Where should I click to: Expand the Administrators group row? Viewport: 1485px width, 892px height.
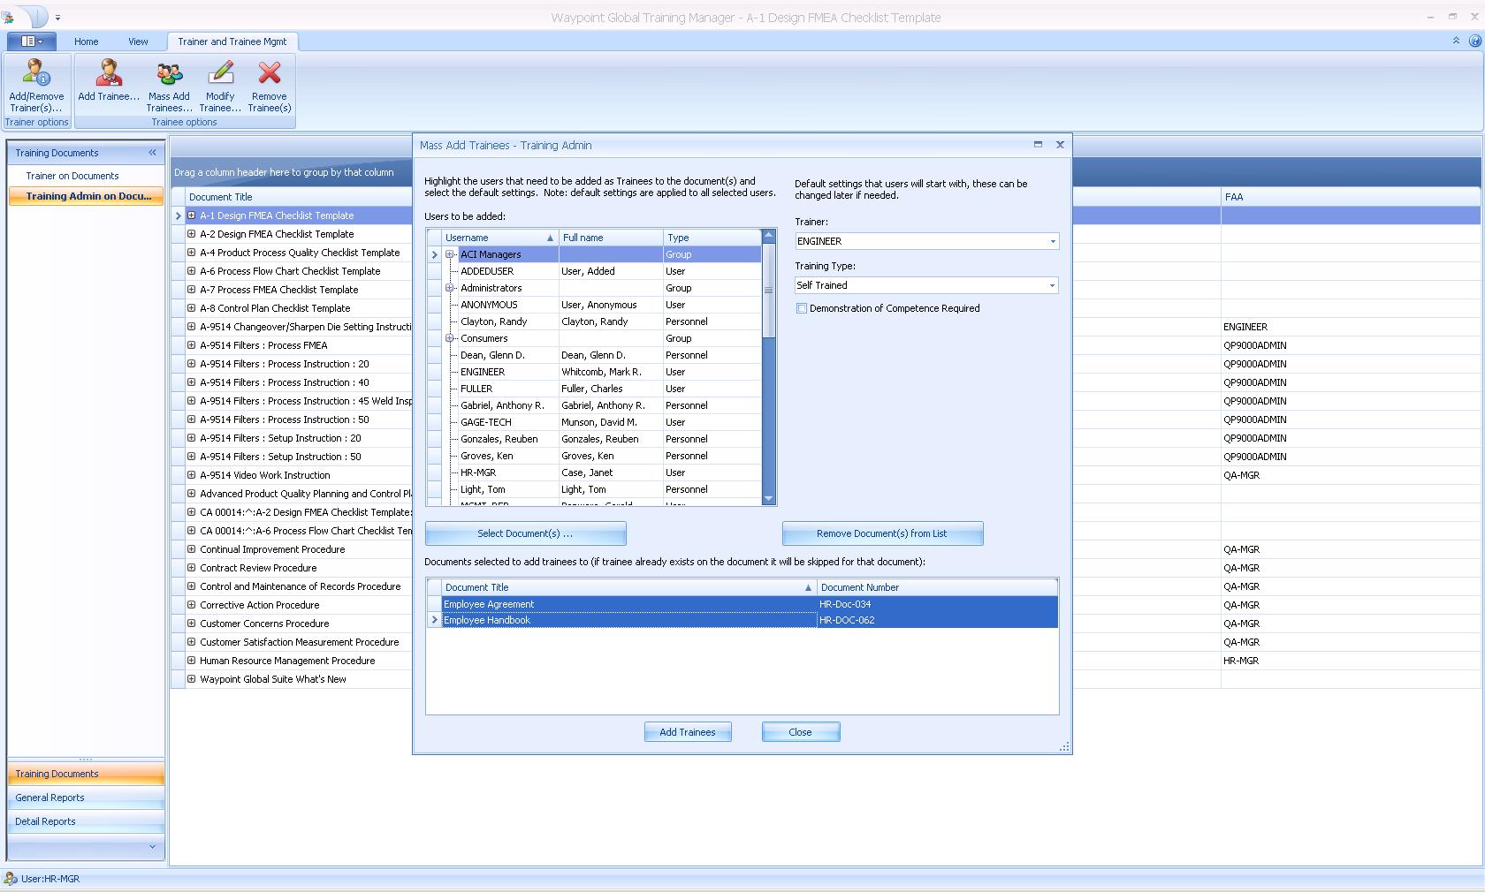pos(449,288)
